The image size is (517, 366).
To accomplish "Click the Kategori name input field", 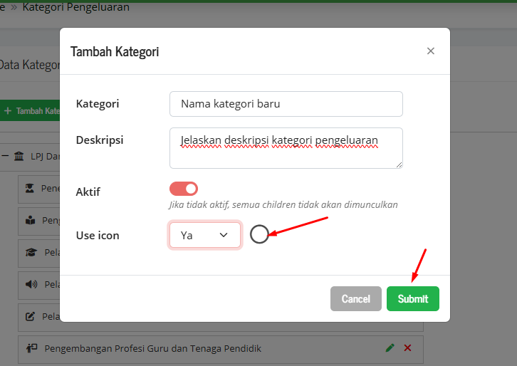I will [286, 104].
